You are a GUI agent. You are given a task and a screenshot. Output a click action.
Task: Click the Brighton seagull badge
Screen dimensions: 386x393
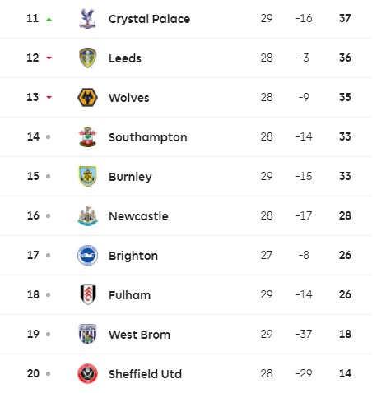87,255
